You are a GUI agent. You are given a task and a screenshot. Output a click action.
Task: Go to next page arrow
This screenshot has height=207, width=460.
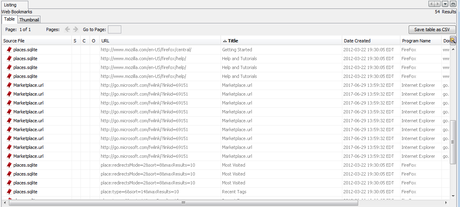tap(76, 29)
